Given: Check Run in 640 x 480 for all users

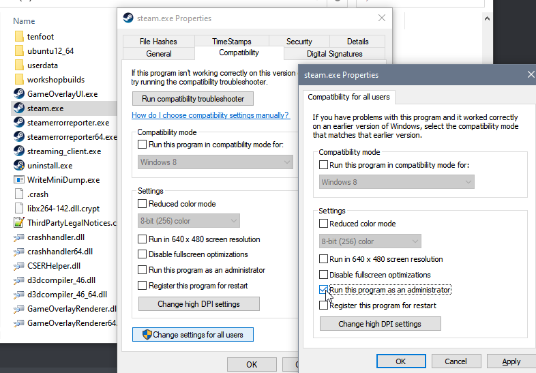Looking at the screenshot, I should (x=323, y=259).
